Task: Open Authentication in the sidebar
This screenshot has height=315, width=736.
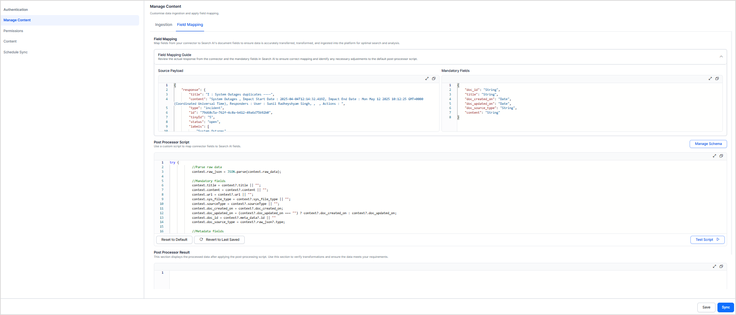Action: (16, 10)
